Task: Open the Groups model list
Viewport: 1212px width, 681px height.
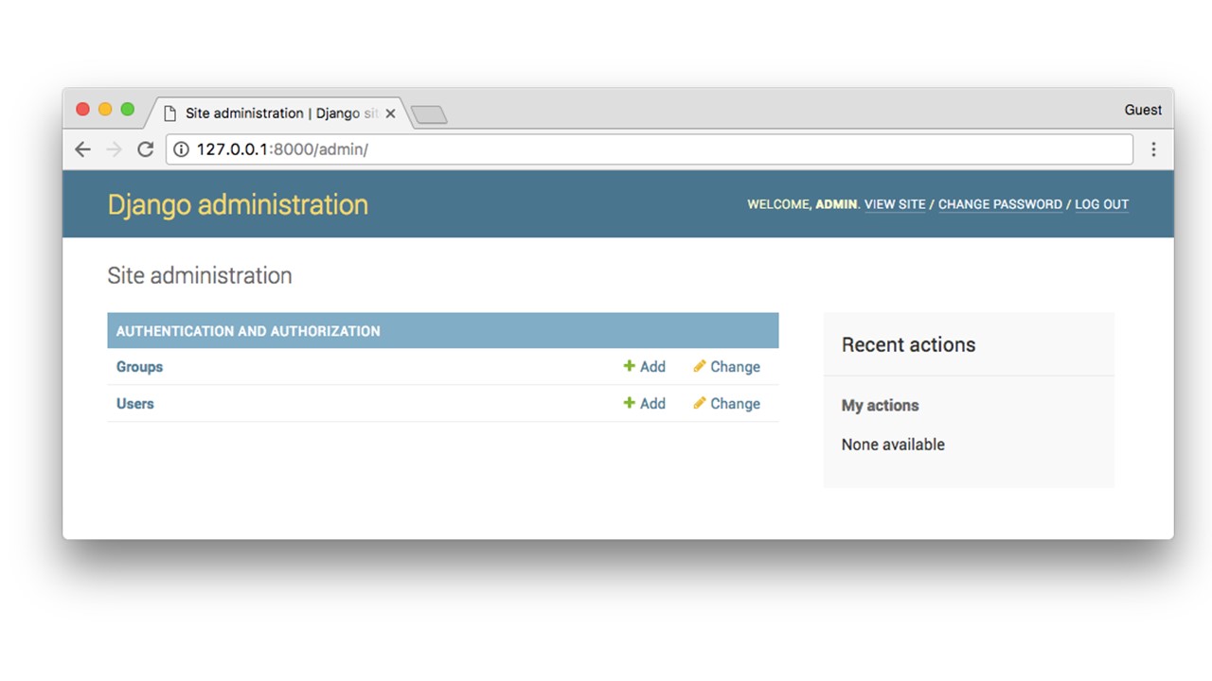Action: pos(139,367)
